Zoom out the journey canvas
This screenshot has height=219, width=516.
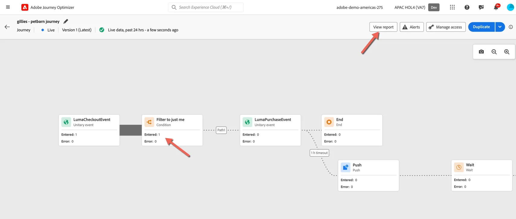pos(494,52)
